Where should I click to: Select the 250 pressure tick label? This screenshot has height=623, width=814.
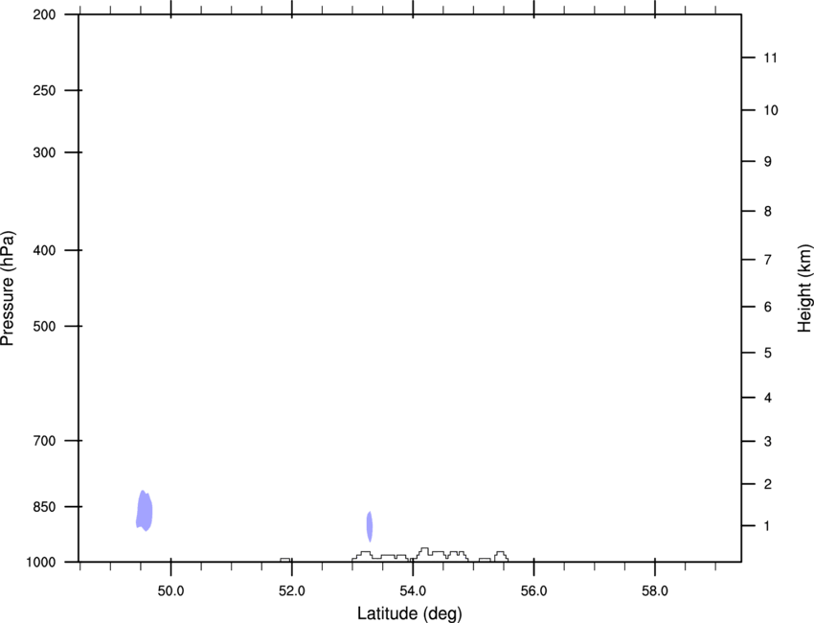44,90
